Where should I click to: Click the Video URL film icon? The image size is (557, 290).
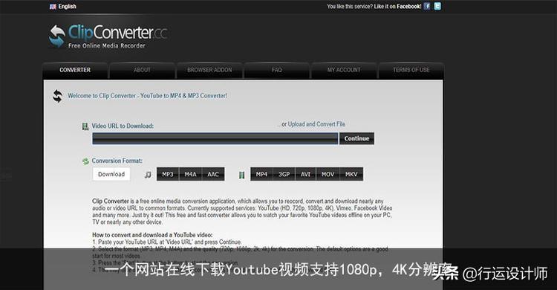pyautogui.click(x=85, y=126)
